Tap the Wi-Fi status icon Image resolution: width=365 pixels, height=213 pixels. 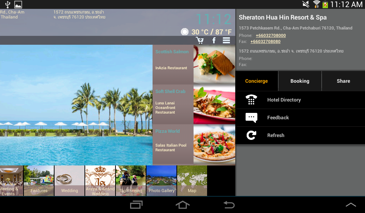click(x=317, y=4)
